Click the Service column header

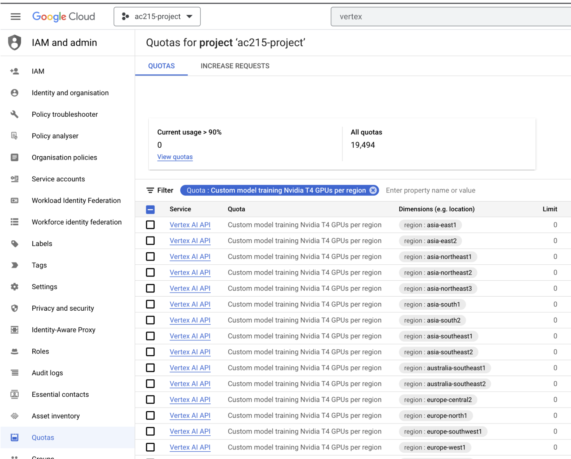[180, 209]
